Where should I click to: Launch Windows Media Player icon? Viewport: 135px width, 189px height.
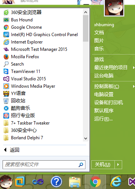pyautogui.click(x=6, y=86)
